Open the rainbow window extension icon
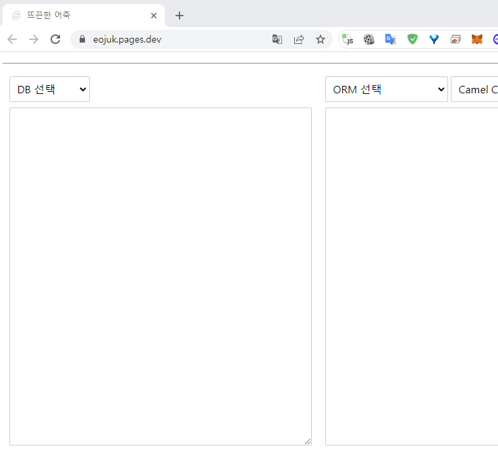Image resolution: width=498 pixels, height=457 pixels. (x=455, y=39)
